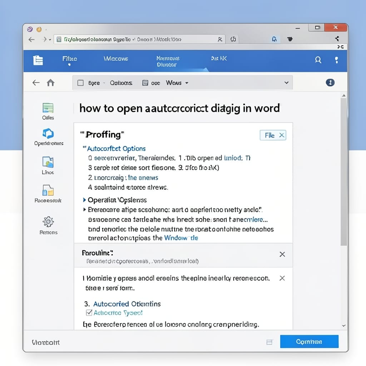
Task: Open the Wous dropdown arrow
Action: [187, 83]
